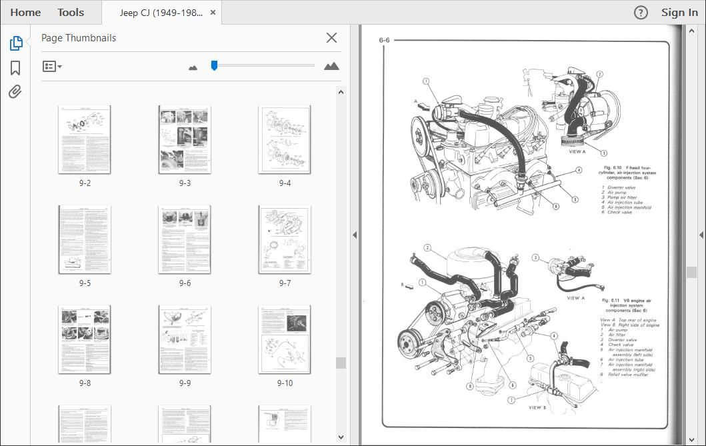Click thumbnail panel scroll up arrow

point(341,92)
